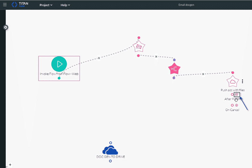This screenshot has width=252, height=168.
Task: Open the settings gear on left sidebar
Action: (6, 27)
